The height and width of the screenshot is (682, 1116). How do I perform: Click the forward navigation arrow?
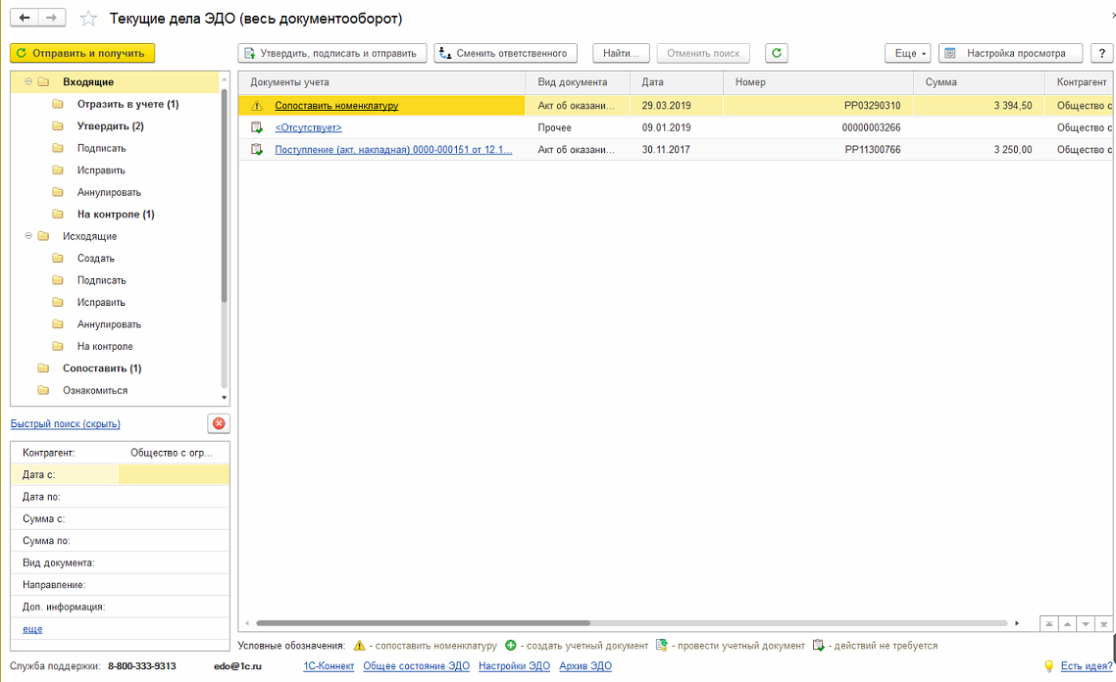[x=52, y=18]
